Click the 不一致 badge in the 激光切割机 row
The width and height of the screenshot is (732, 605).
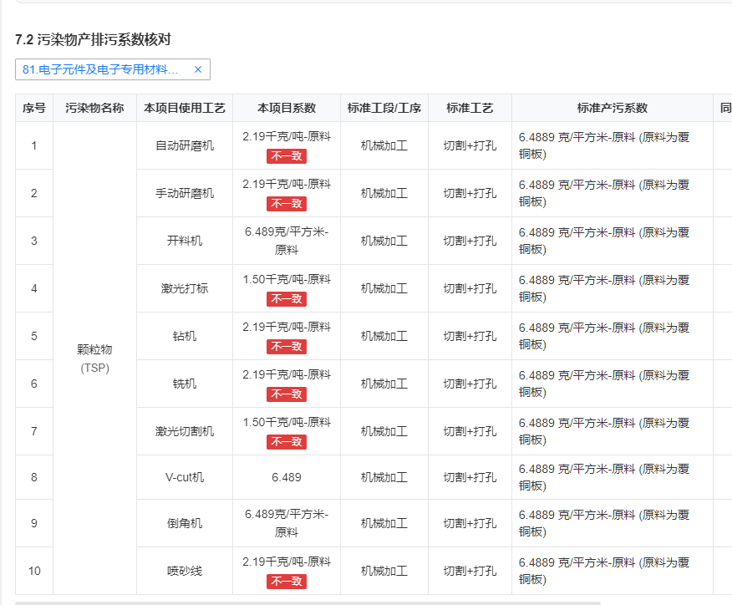(287, 441)
